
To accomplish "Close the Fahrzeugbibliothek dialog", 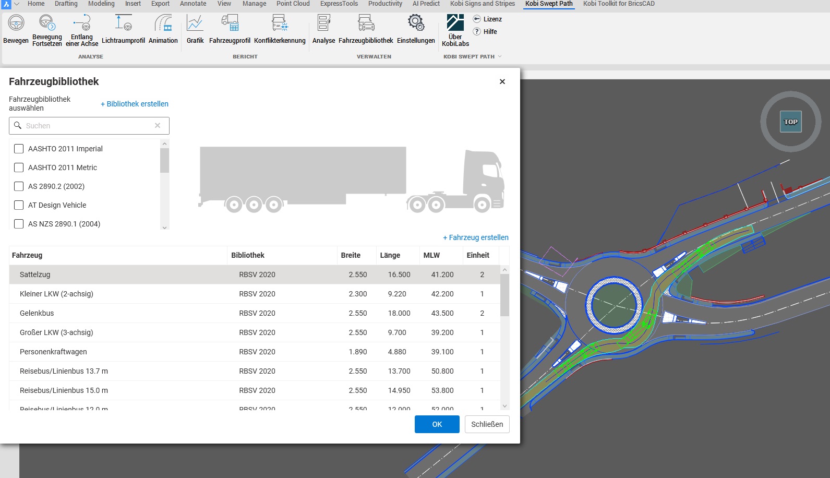I will point(502,81).
